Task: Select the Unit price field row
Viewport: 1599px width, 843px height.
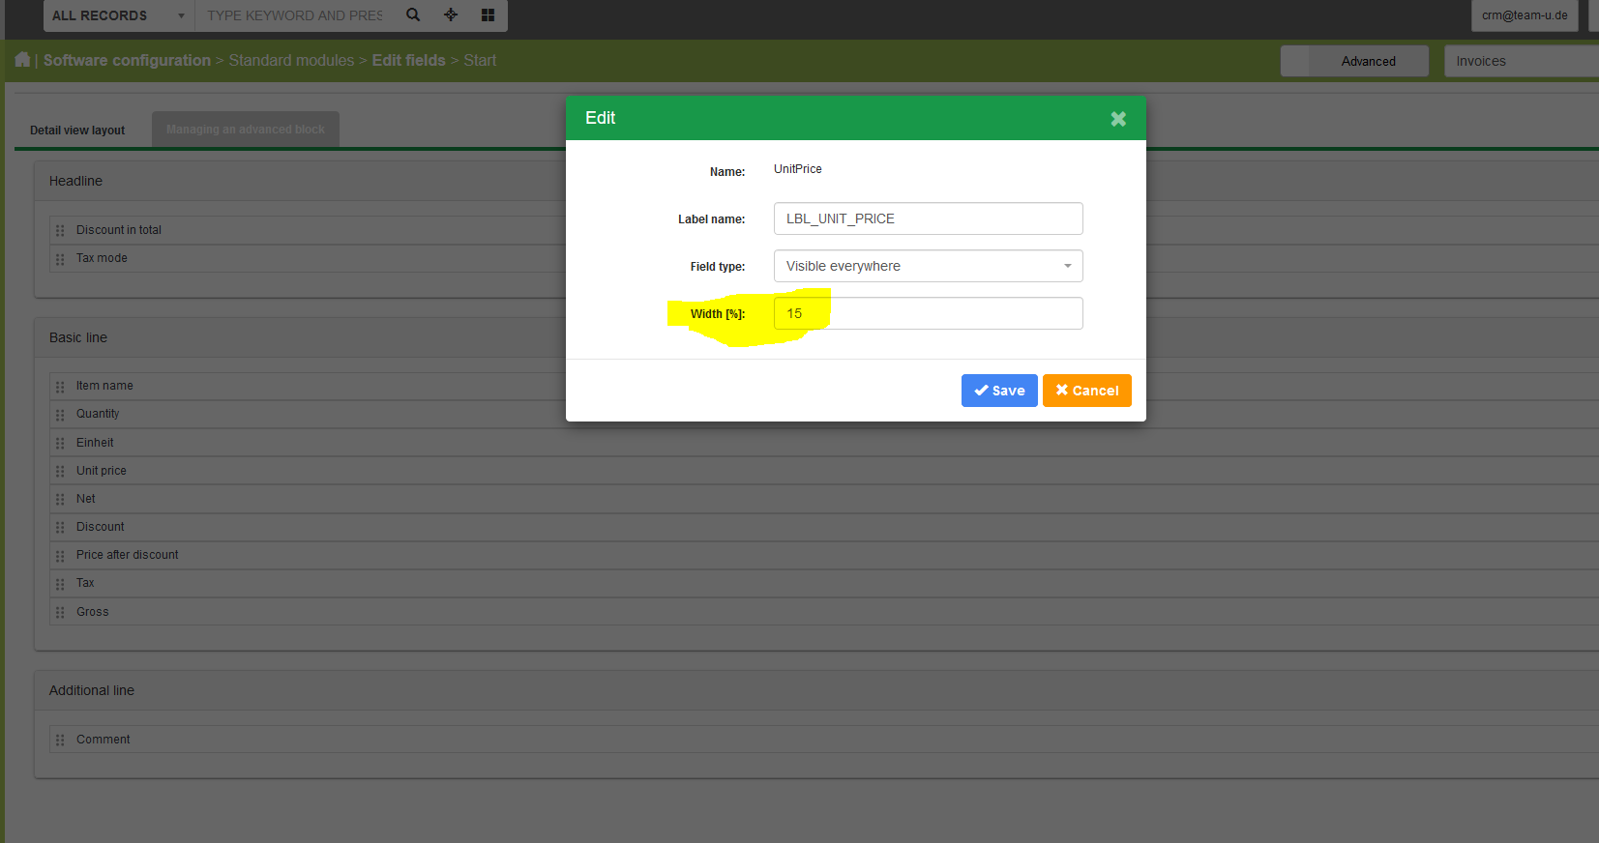Action: click(x=824, y=471)
